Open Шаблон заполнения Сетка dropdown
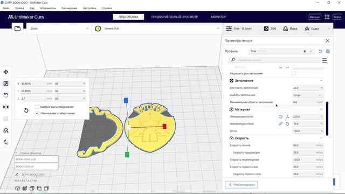345x194 pixels. (x=308, y=95)
